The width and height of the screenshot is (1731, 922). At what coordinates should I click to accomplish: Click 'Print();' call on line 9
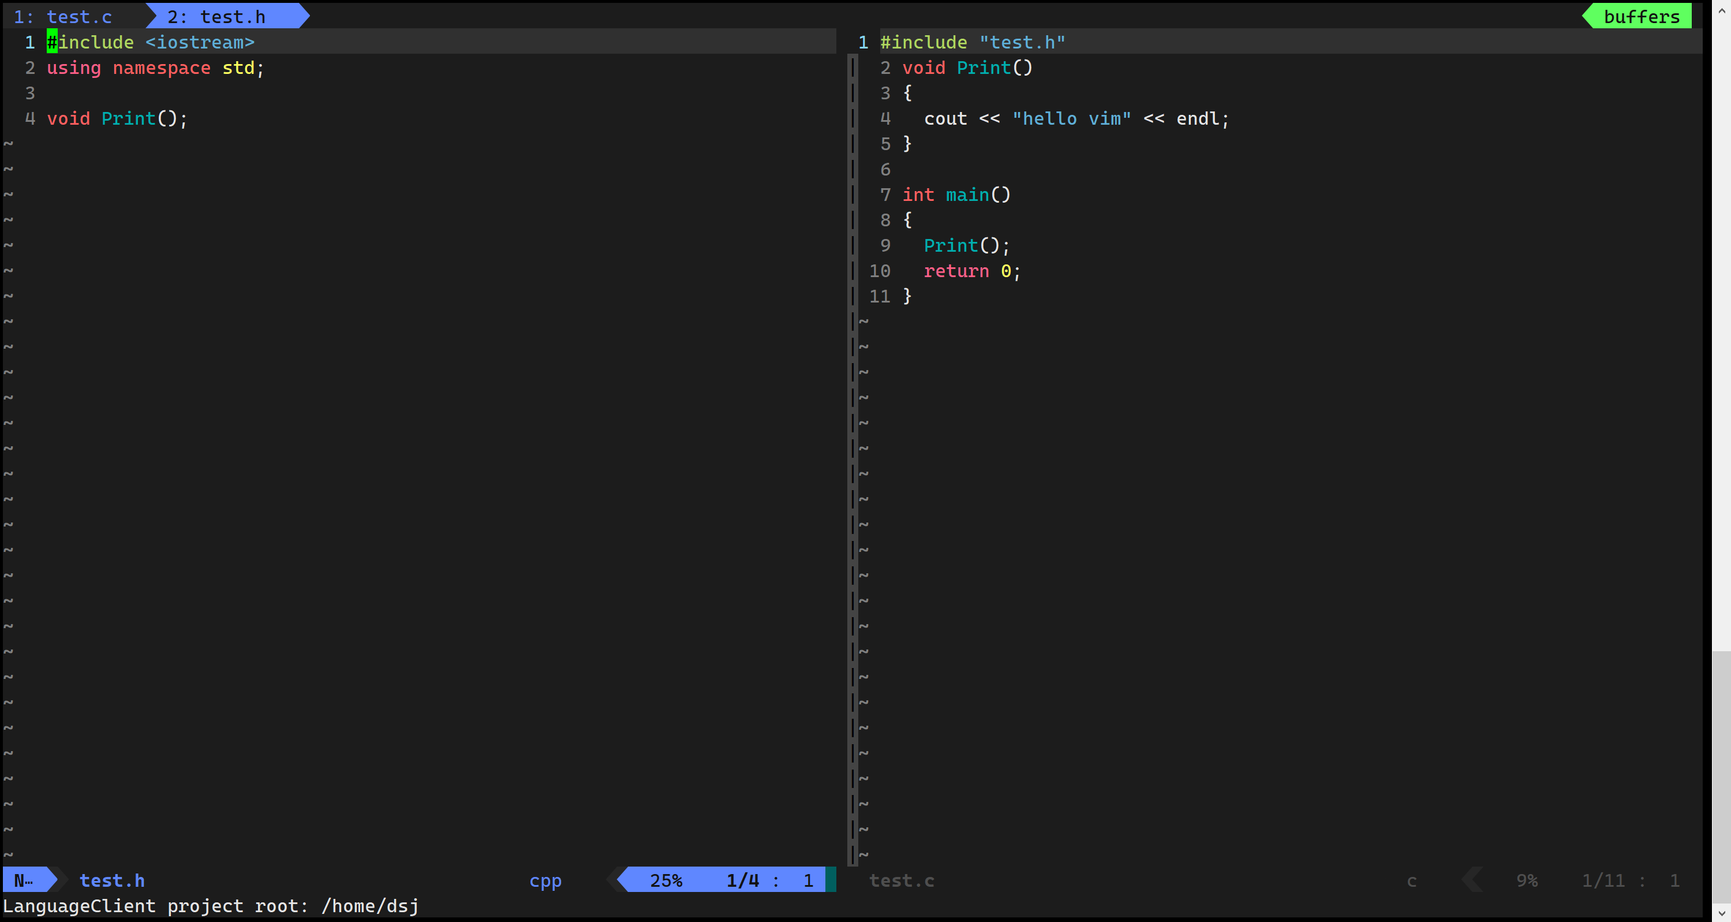click(967, 245)
